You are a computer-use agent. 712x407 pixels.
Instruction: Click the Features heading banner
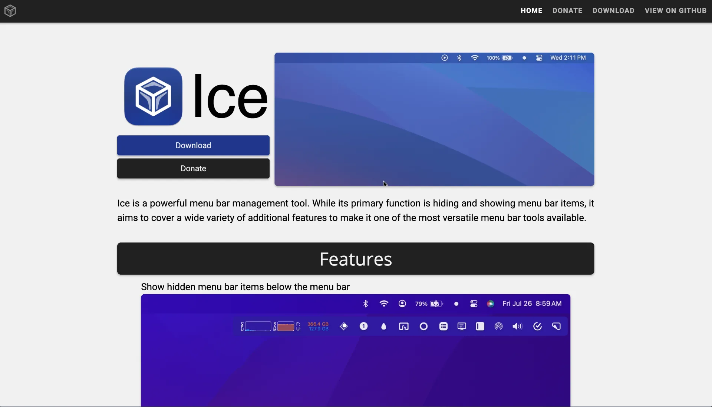(356, 259)
